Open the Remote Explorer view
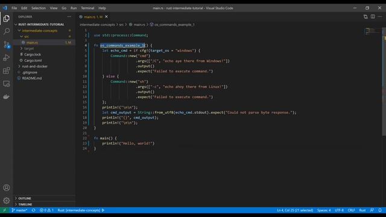 (7, 84)
